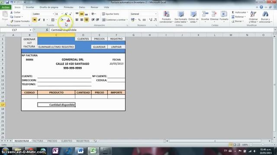
Task: Expand the Número dialog launcher
Action: coord(156,25)
